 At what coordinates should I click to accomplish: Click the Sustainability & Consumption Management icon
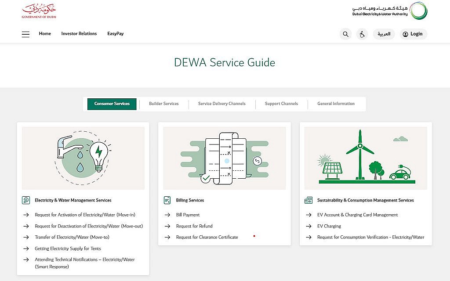coord(308,200)
